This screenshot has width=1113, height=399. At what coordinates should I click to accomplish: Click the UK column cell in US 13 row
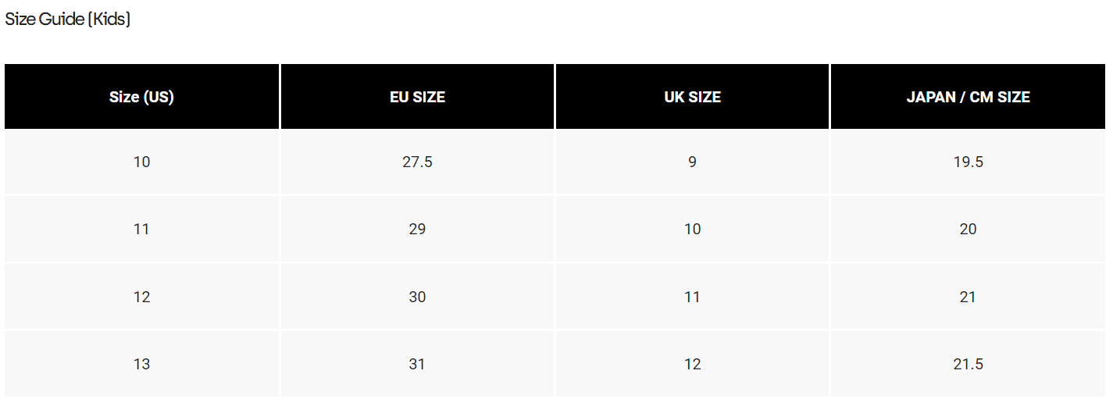coord(692,364)
